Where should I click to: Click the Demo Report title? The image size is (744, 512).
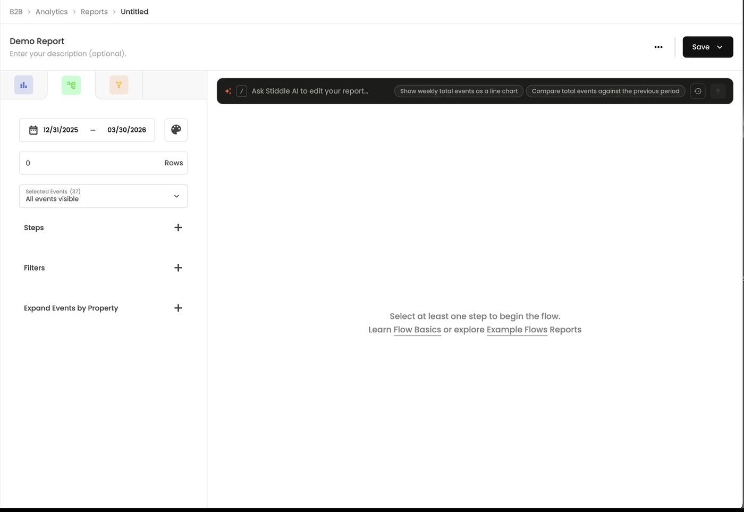(x=37, y=41)
